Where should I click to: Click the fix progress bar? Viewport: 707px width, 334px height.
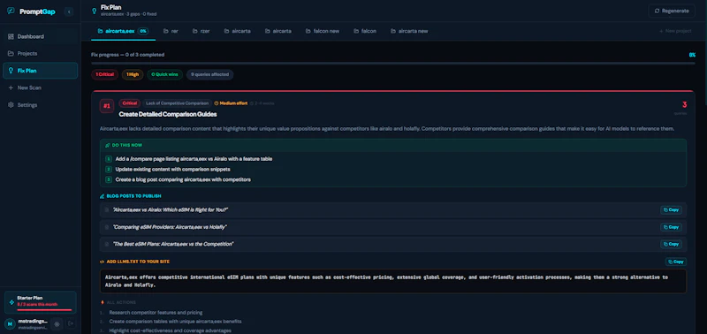click(392, 63)
